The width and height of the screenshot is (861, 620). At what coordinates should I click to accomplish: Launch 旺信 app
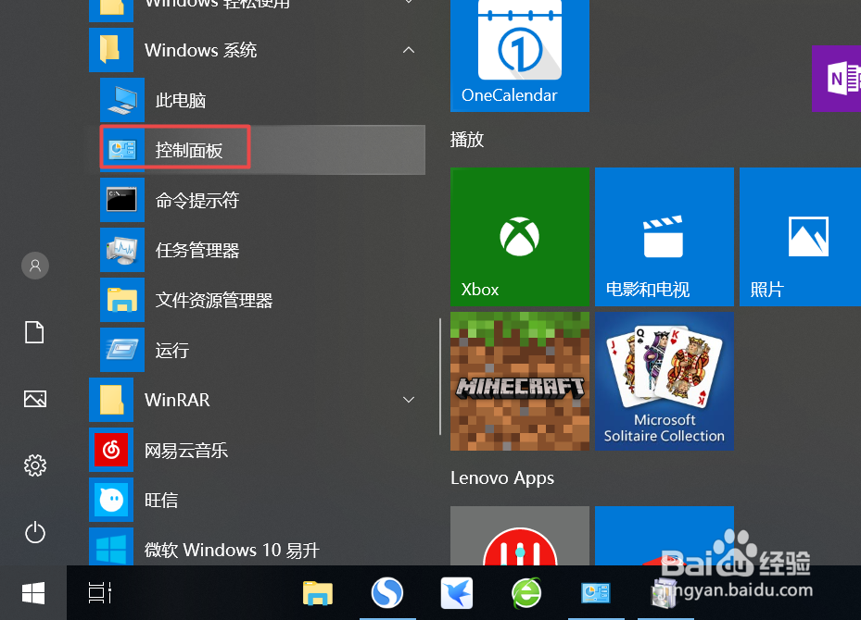pos(257,500)
